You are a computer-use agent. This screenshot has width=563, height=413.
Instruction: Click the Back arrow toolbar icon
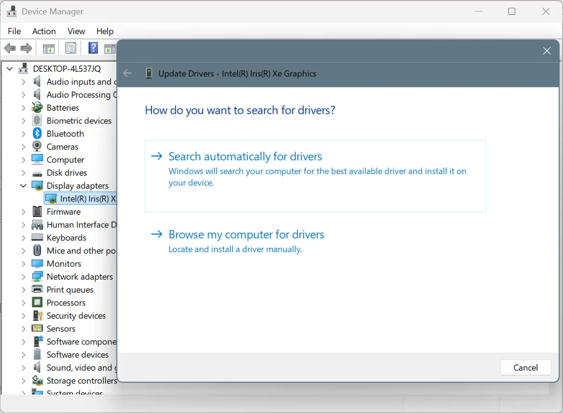click(10, 48)
